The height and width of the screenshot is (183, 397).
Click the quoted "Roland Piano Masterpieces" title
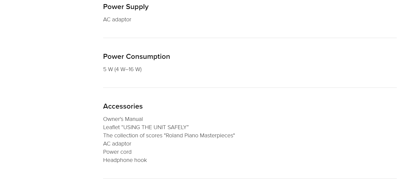pyautogui.click(x=199, y=135)
